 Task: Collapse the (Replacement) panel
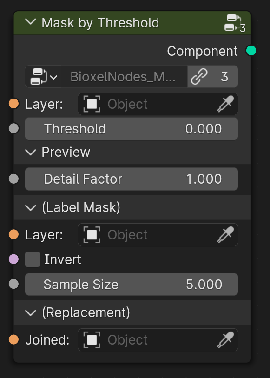(x=31, y=312)
